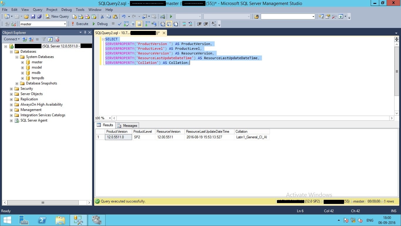Open the 100 % zoom dropdown
Image resolution: width=401 pixels, height=226 pixels.
tap(110, 118)
